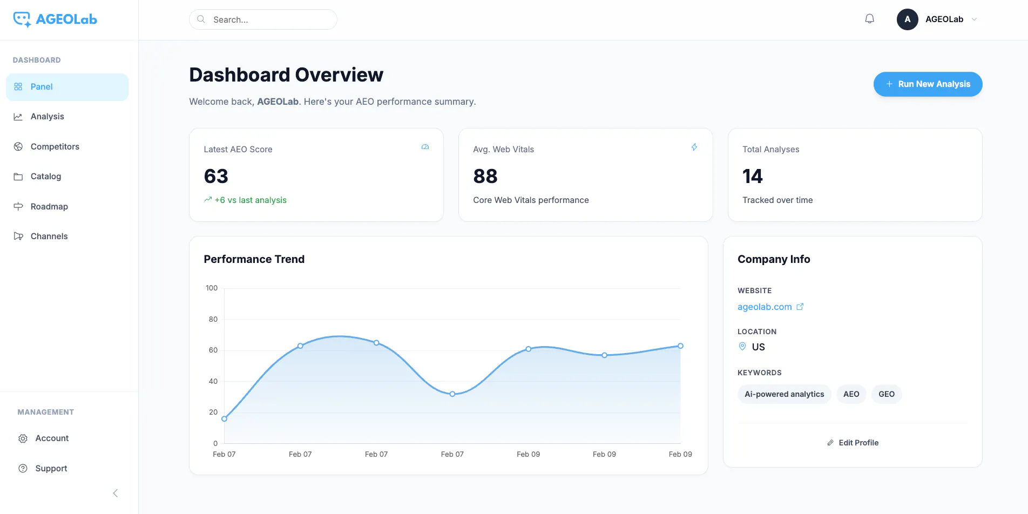This screenshot has width=1028, height=514.
Task: Click the Support question mark icon
Action: 23,468
